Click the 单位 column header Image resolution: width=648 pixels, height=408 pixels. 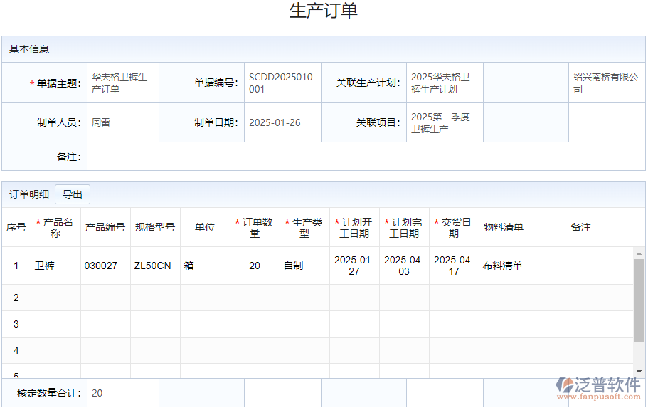coord(205,227)
